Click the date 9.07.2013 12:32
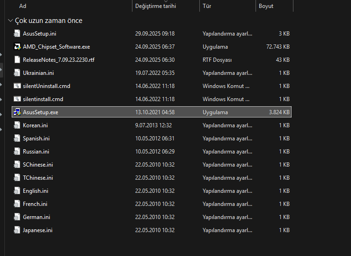Screen dimensions: 351x256 click(154, 125)
